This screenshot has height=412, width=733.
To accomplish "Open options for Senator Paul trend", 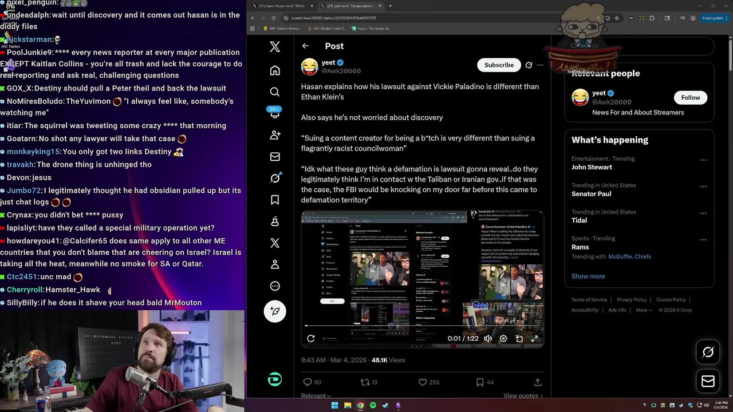I will [x=703, y=187].
